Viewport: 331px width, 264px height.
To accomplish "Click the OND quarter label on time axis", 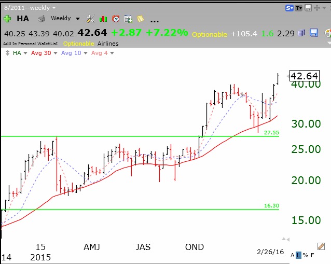I will coord(195,247).
